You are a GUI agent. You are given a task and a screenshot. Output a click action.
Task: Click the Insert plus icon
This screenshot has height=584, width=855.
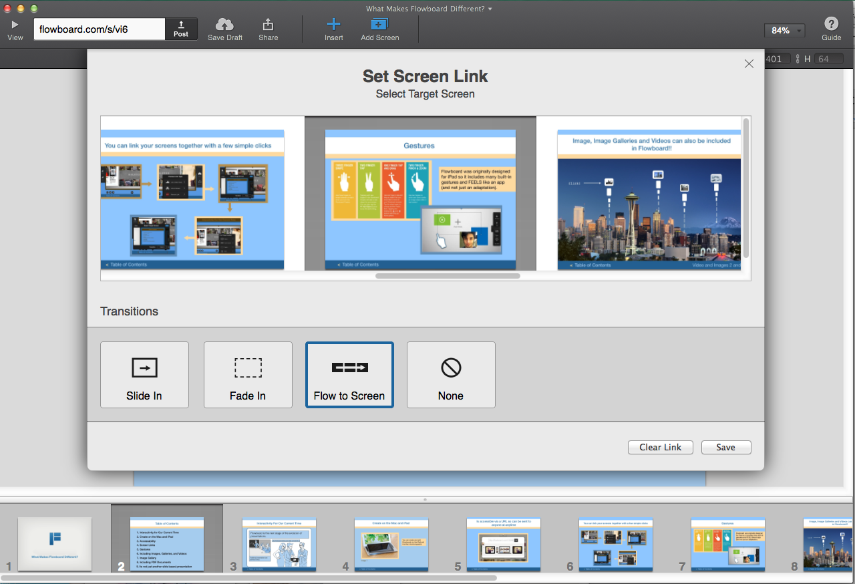point(333,25)
